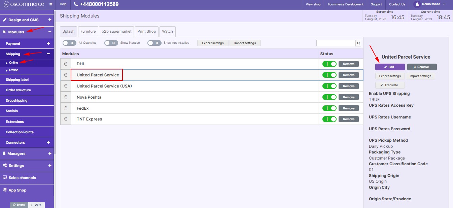Disable United Parcel Service (USA) status switch

pyautogui.click(x=329, y=86)
